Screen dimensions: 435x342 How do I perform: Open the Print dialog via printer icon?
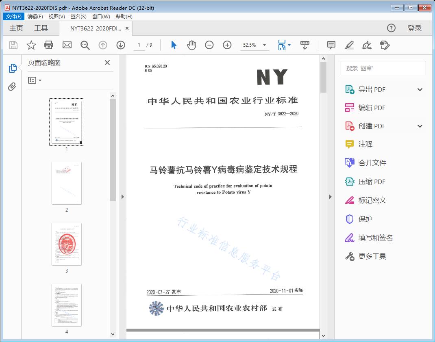(49, 45)
